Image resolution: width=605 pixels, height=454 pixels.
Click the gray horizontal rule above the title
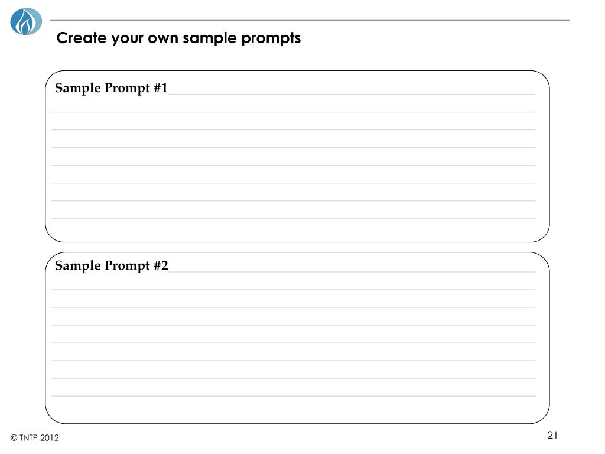click(310, 20)
